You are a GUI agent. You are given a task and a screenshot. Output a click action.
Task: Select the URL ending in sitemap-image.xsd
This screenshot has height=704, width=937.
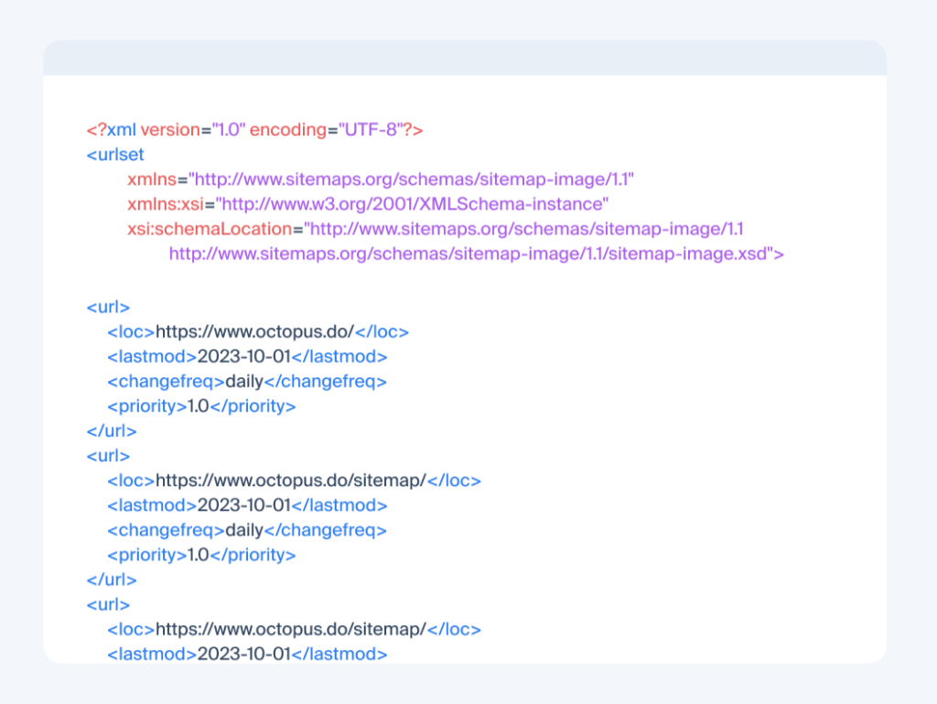[471, 254]
